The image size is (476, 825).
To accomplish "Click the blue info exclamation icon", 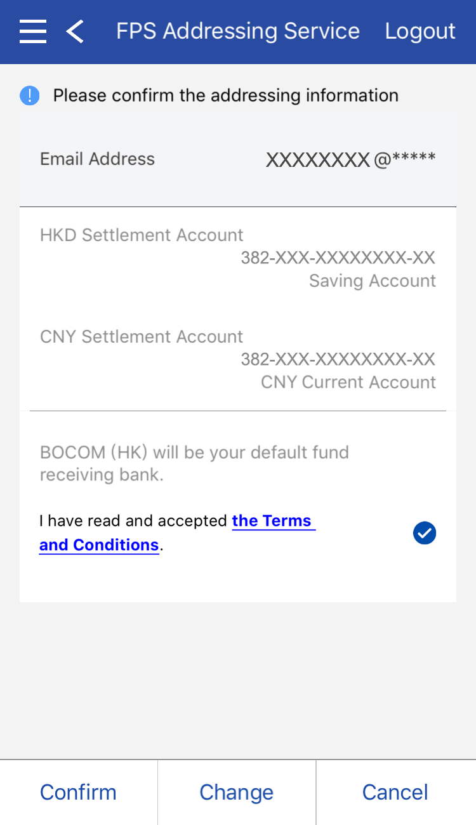I will coord(30,96).
